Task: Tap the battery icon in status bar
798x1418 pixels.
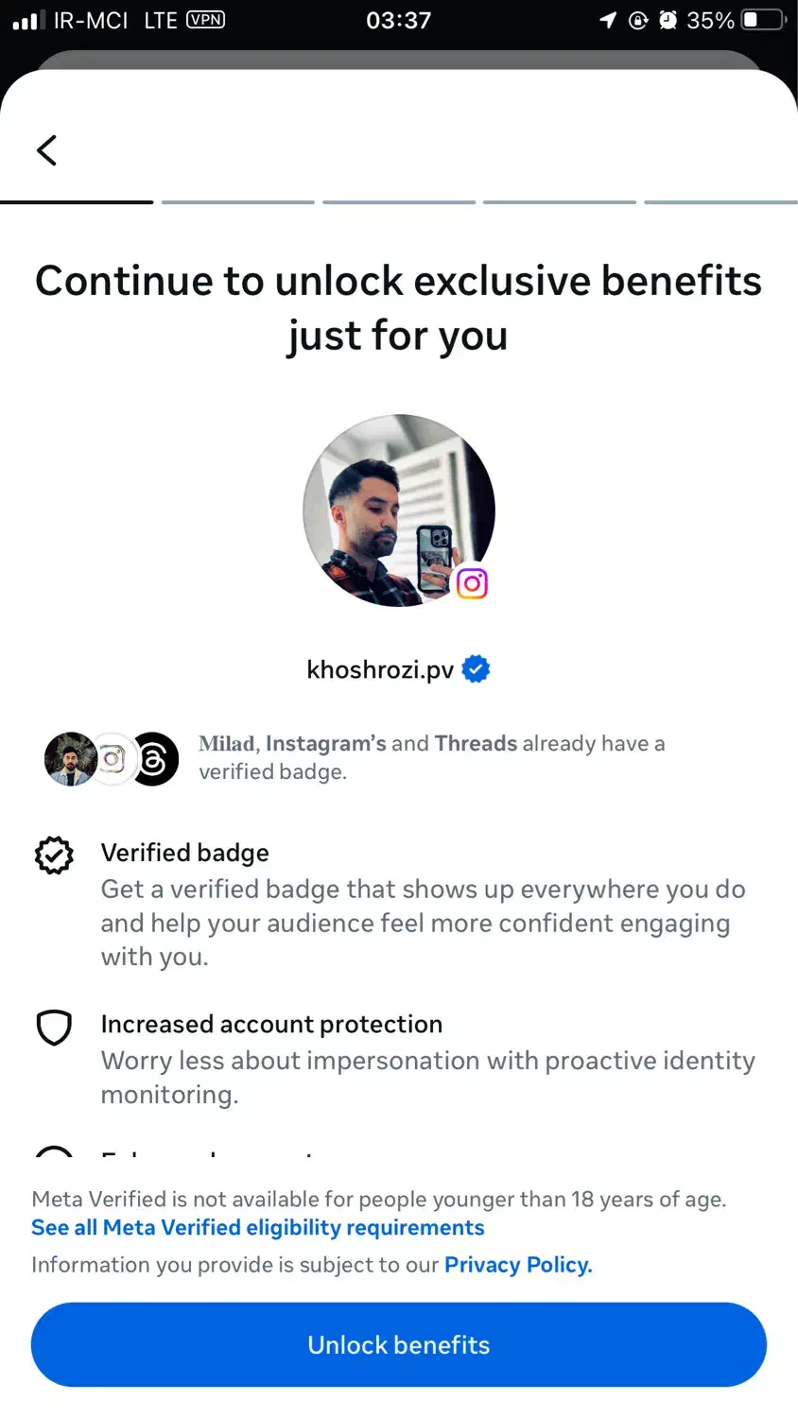Action: click(763, 20)
